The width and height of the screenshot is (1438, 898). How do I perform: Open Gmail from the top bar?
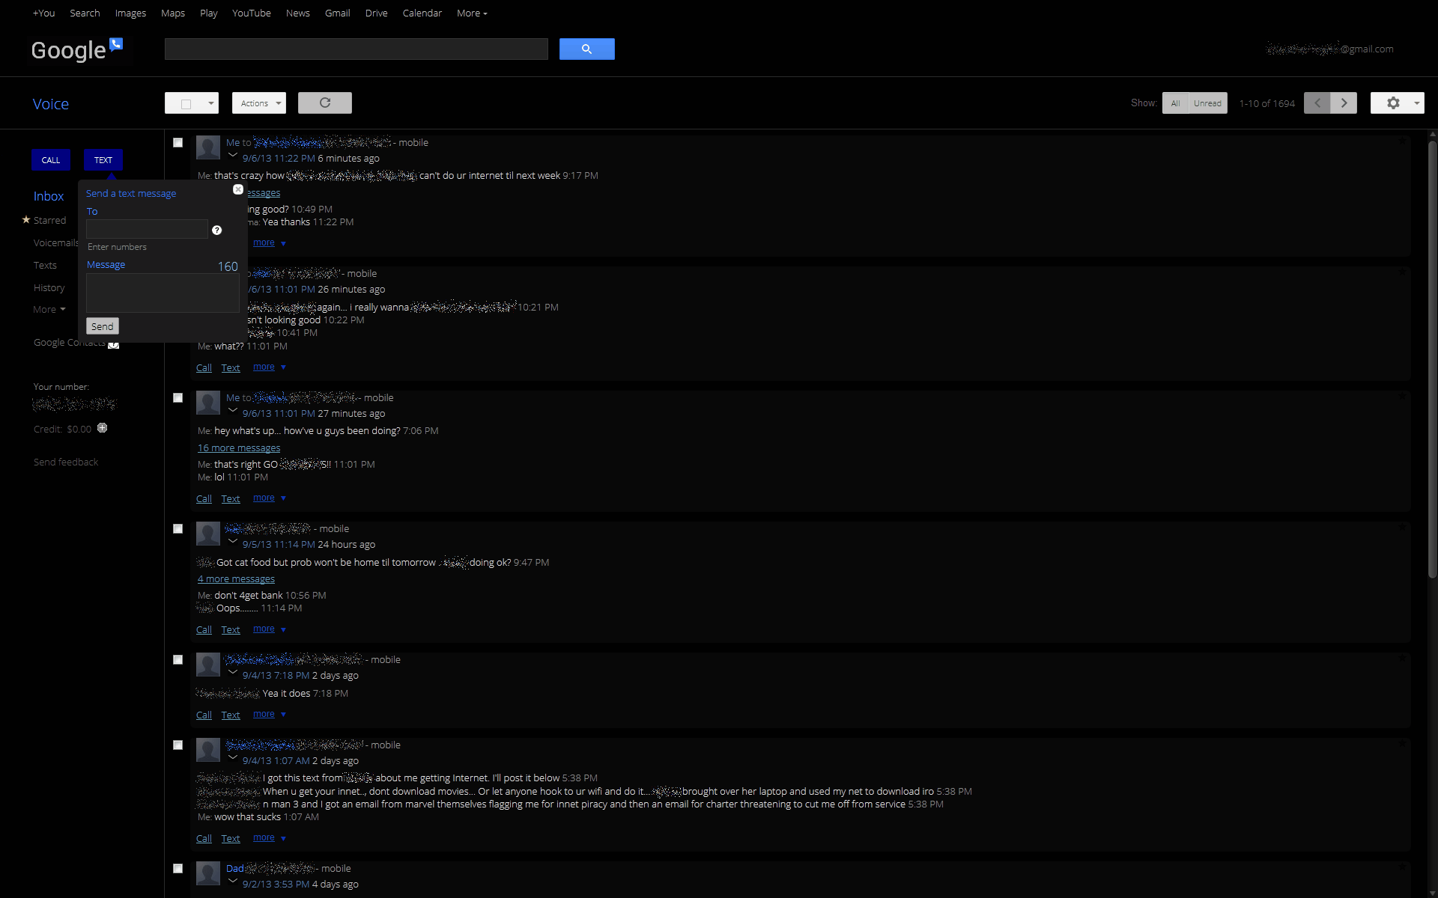pyautogui.click(x=337, y=13)
